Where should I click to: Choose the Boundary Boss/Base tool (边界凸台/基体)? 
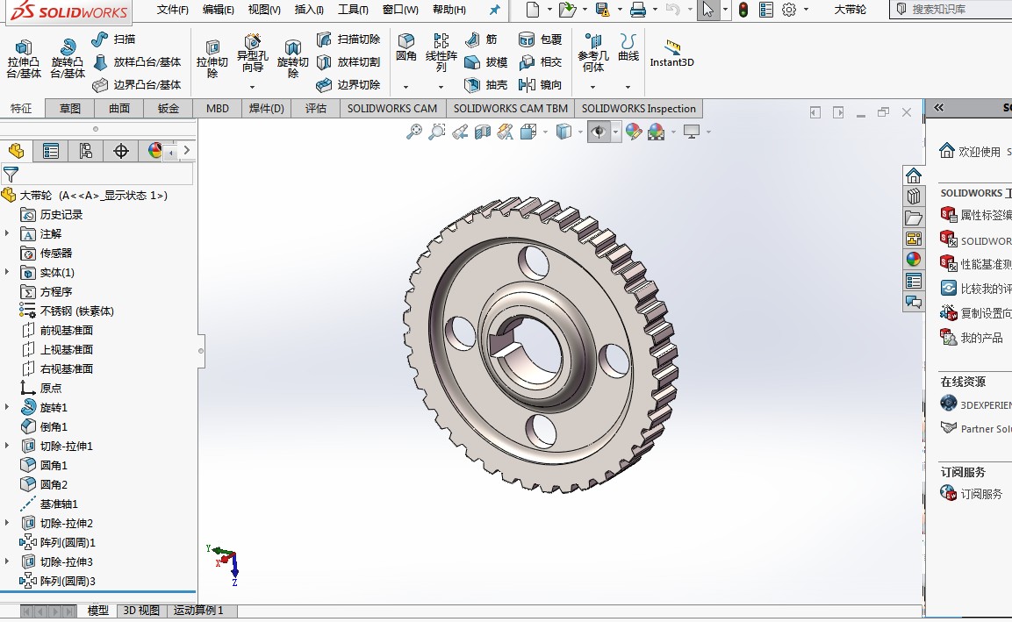point(137,84)
